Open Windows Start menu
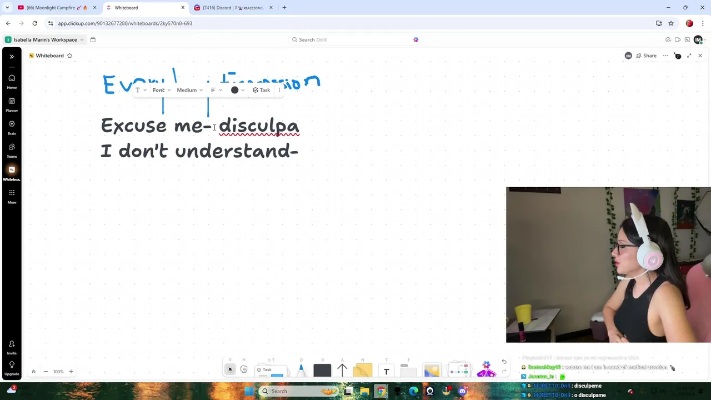 [x=249, y=391]
